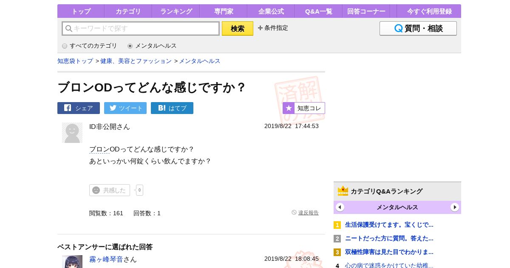This screenshot has height=268, width=510.
Task: Open the 今すぐ利用登録 tab
Action: pyautogui.click(x=429, y=11)
